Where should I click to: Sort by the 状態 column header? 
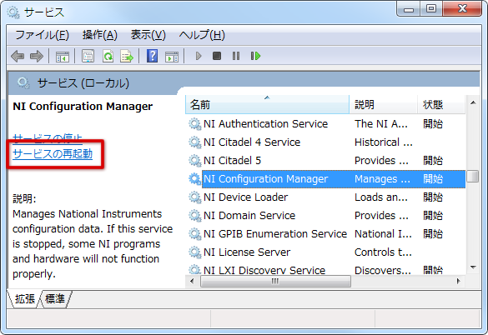(x=441, y=104)
